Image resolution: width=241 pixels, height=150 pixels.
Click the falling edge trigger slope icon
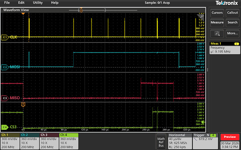tap(195, 139)
